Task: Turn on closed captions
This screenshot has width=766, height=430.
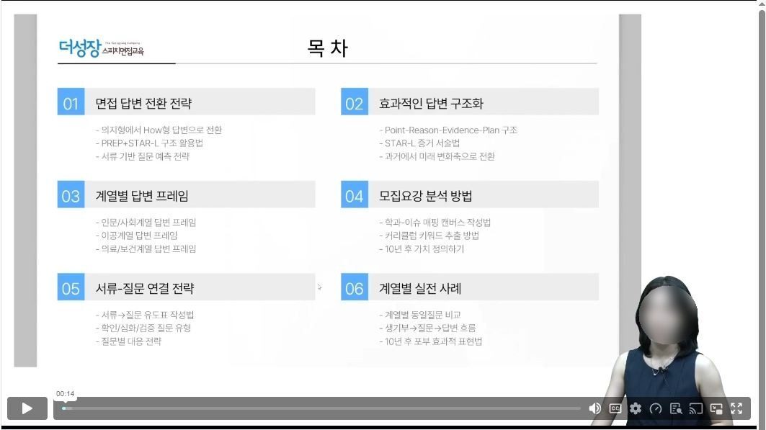Action: point(615,408)
